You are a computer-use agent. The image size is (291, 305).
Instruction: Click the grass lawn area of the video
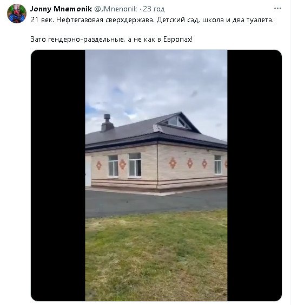pos(156,257)
